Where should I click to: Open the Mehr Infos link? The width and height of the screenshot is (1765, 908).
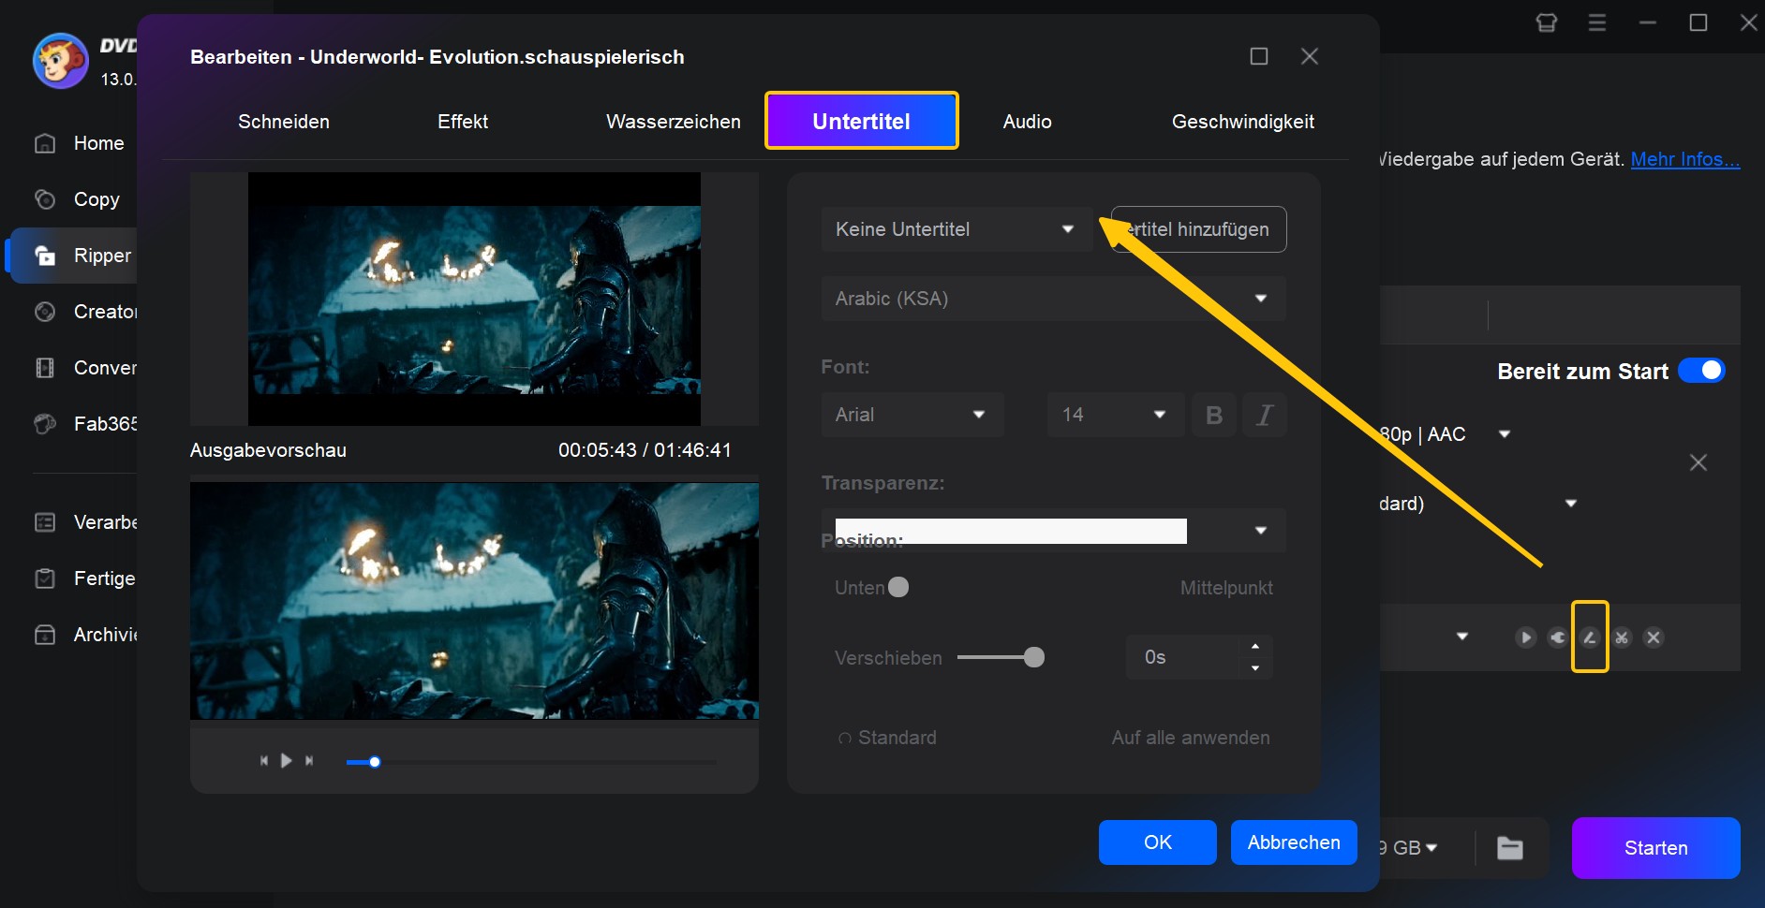coord(1685,159)
